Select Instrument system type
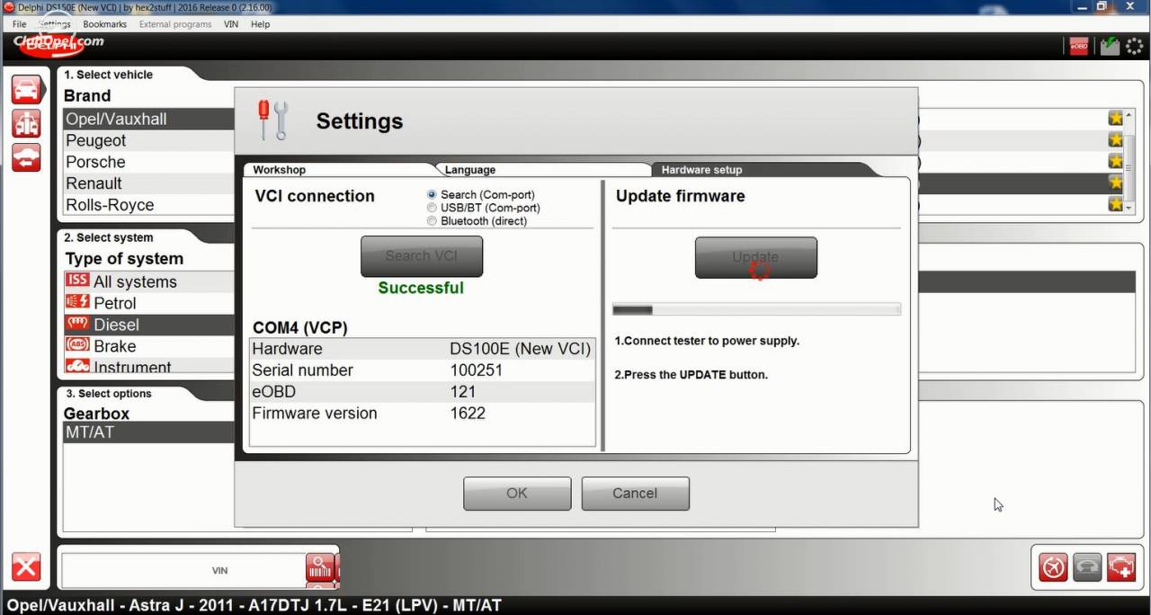 pyautogui.click(x=148, y=366)
